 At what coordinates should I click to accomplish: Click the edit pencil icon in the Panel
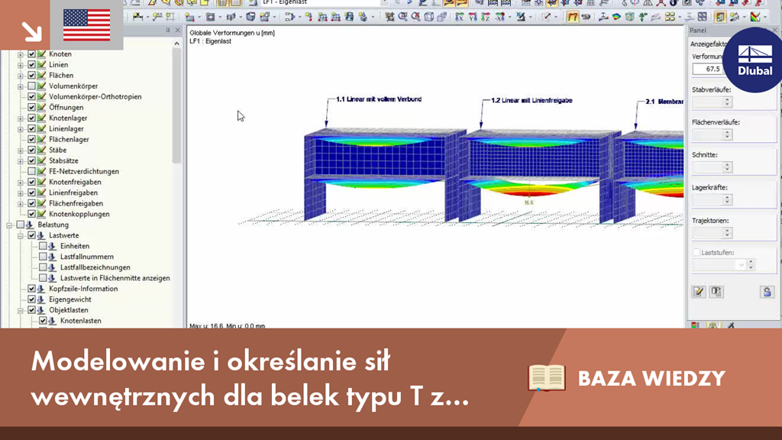click(700, 290)
